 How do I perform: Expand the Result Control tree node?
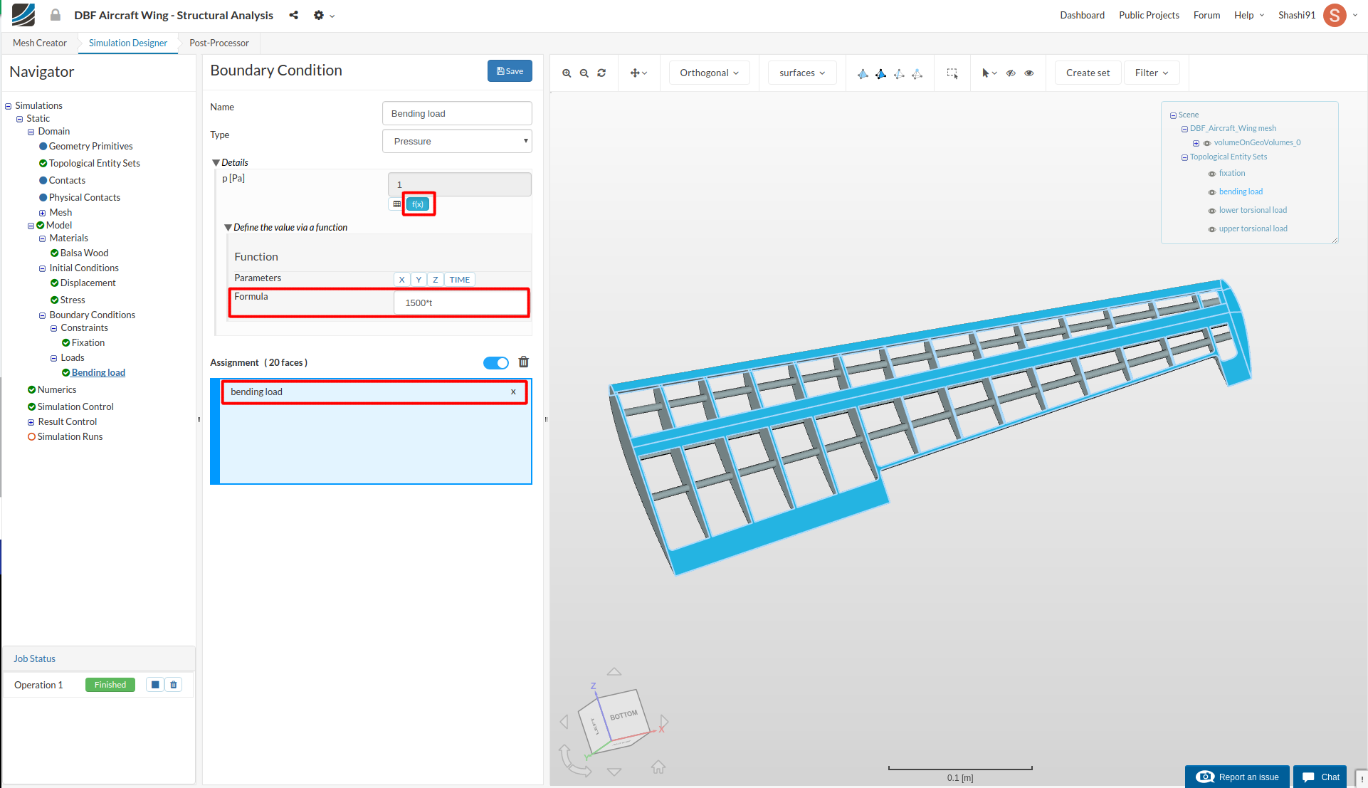31,422
